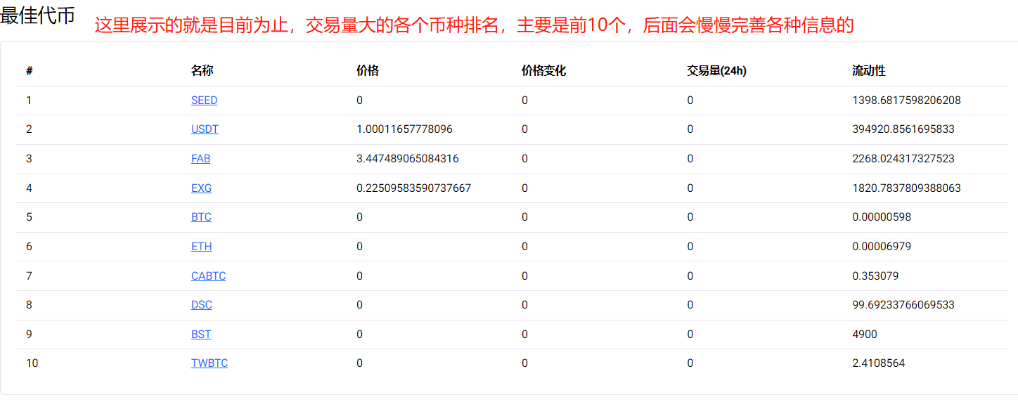Open the DSC token link

pos(201,305)
